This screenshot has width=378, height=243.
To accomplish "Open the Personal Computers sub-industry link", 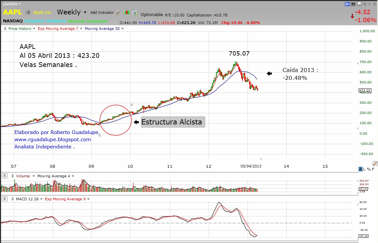I will click(87, 21).
